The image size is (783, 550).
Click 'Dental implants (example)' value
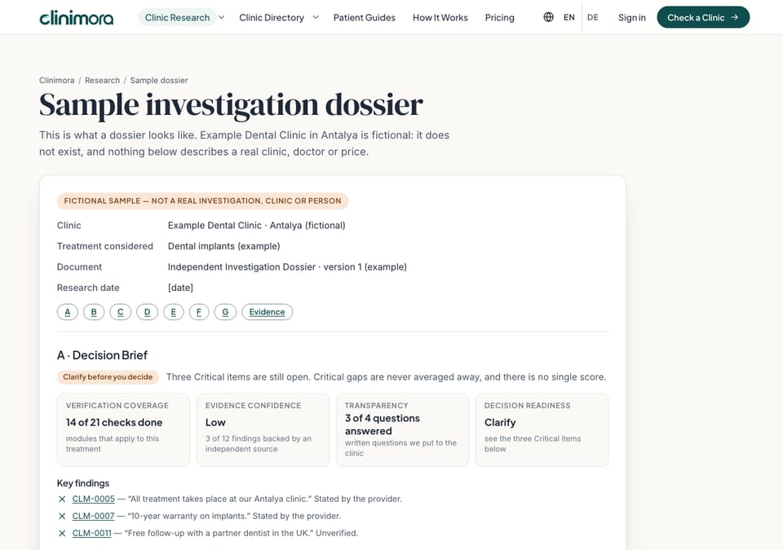pos(223,246)
